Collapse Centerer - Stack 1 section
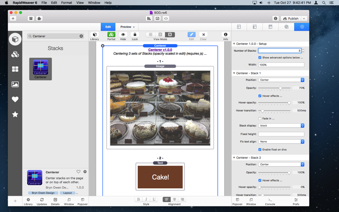 click(234, 73)
